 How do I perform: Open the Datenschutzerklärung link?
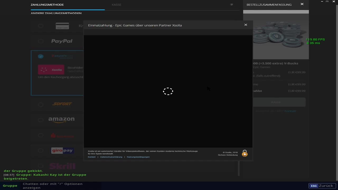(111, 157)
